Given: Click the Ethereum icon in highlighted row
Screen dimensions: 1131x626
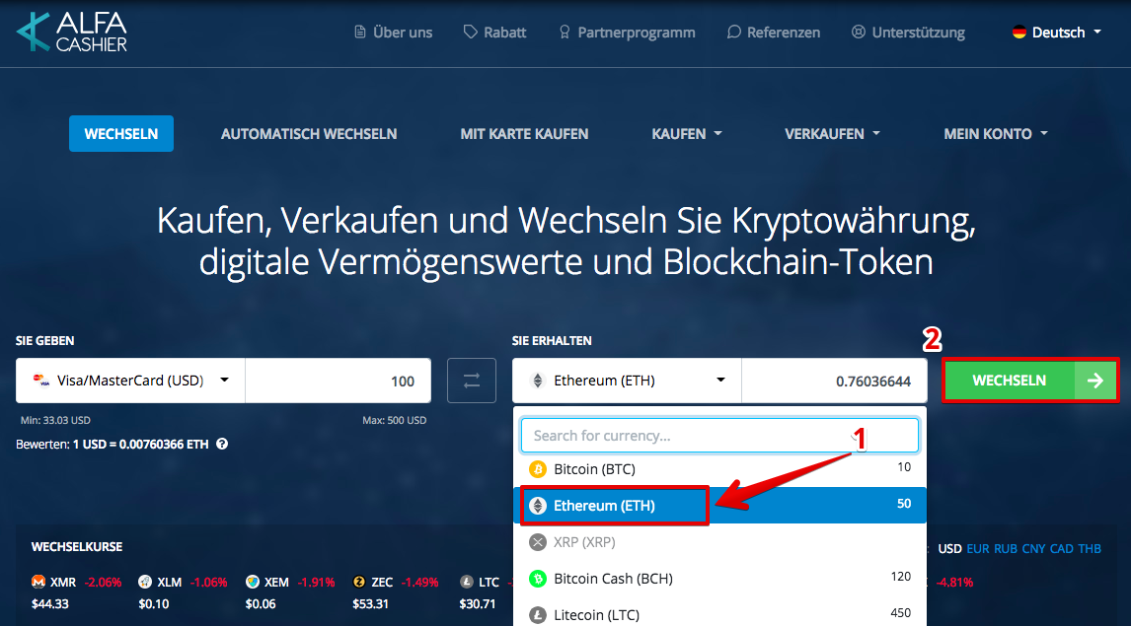Looking at the screenshot, I should tap(537, 505).
